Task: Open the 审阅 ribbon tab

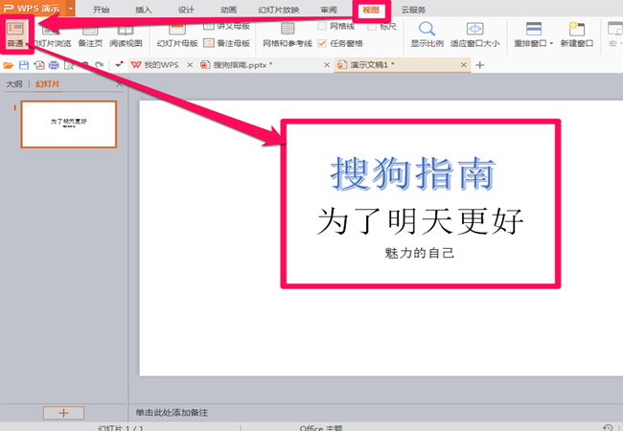Action: click(x=329, y=10)
